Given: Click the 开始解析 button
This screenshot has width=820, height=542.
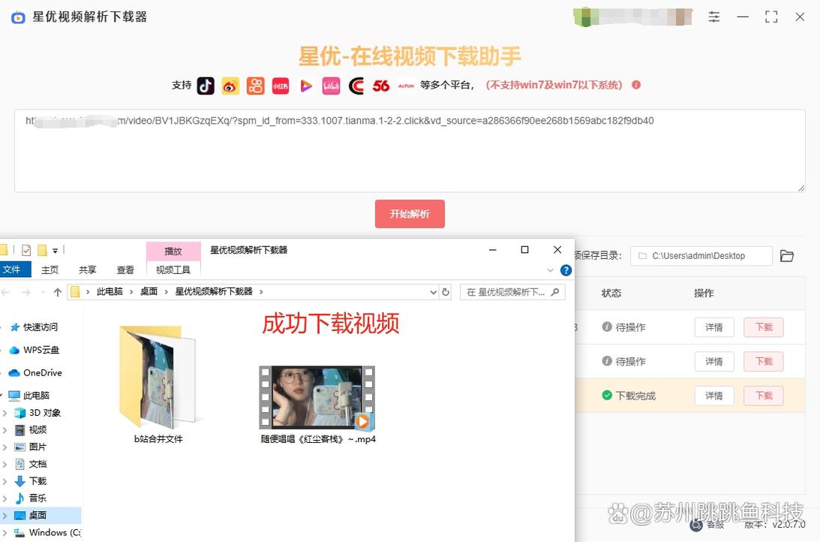Looking at the screenshot, I should (410, 214).
